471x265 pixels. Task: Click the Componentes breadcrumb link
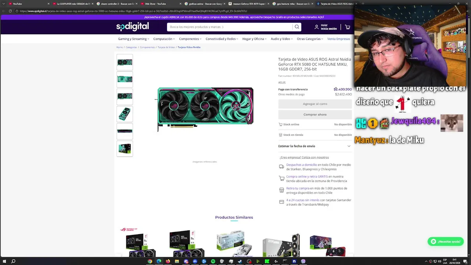coord(147,47)
